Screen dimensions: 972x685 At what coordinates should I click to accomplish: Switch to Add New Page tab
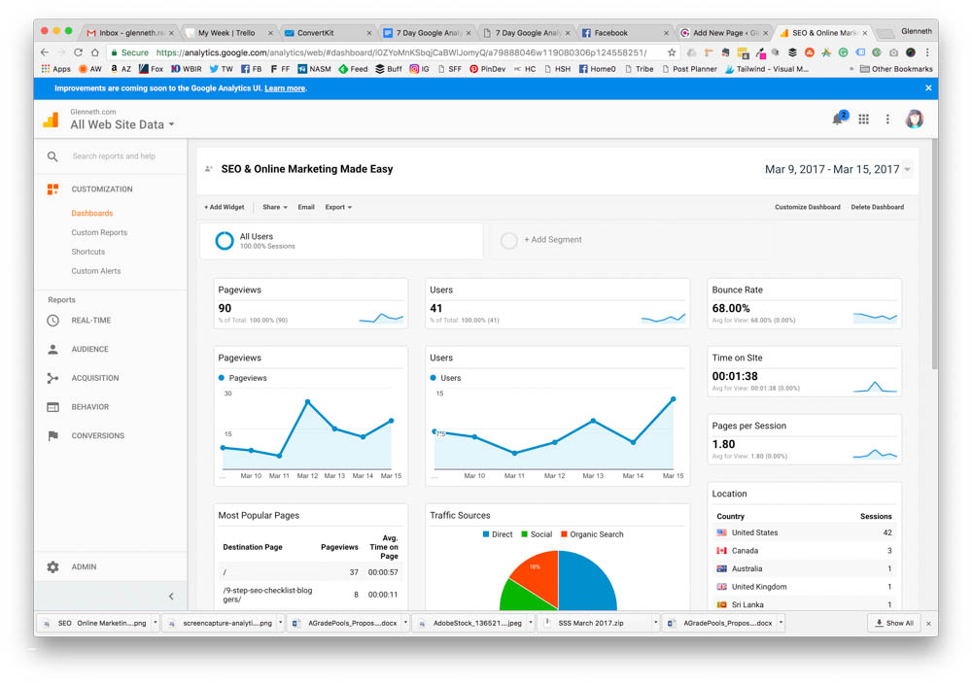click(x=724, y=33)
